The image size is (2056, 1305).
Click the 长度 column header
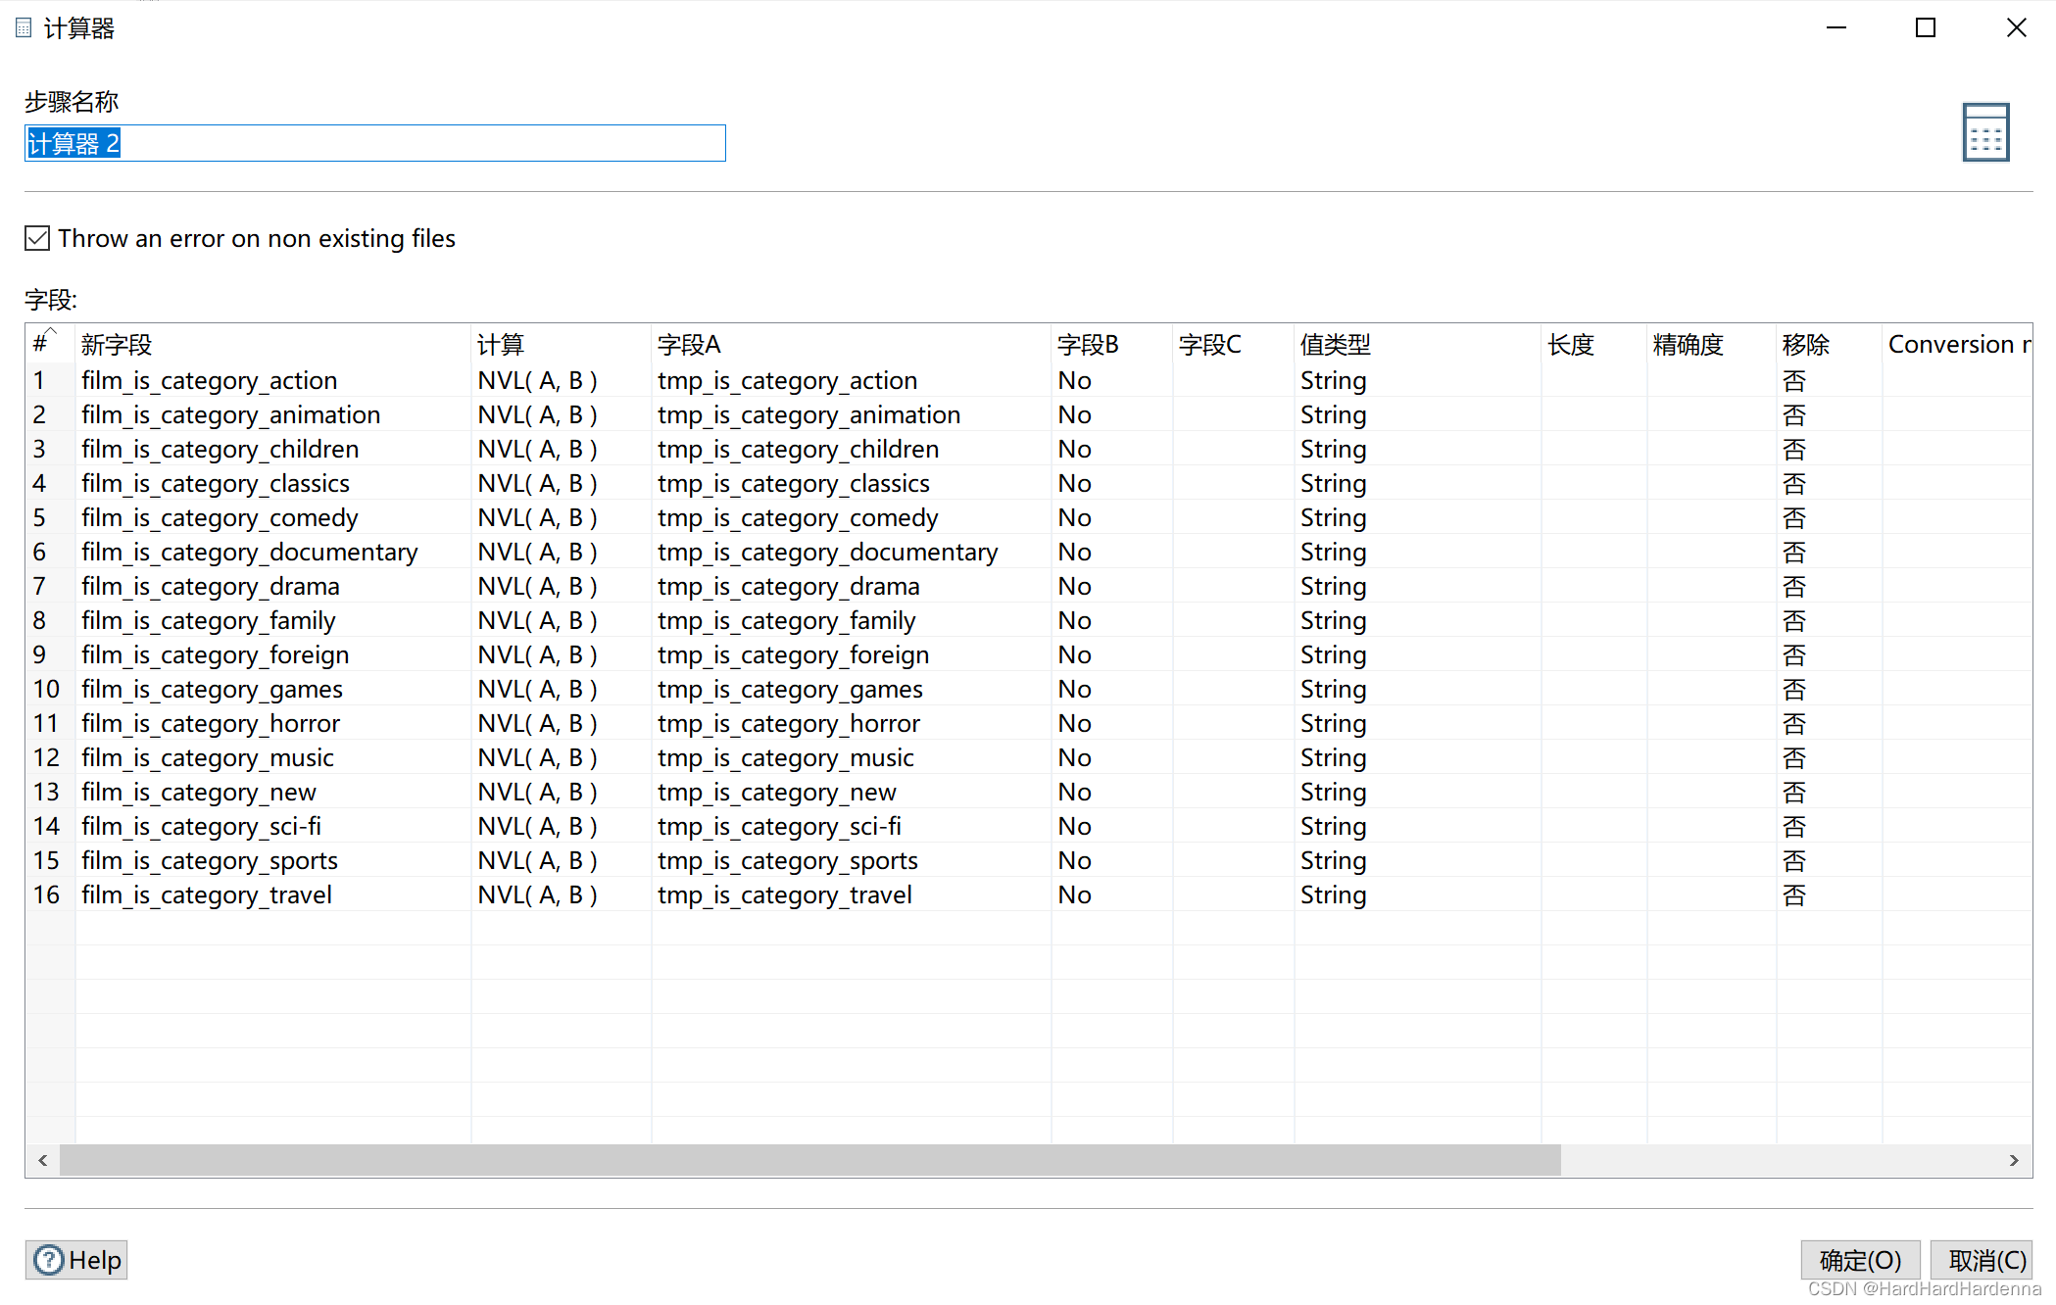pos(1594,344)
